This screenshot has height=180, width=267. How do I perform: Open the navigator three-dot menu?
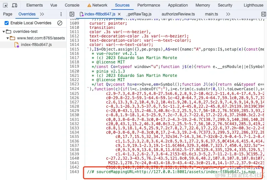click(x=61, y=14)
